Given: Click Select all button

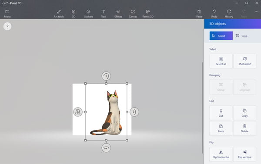Looking at the screenshot, I should (221, 61).
